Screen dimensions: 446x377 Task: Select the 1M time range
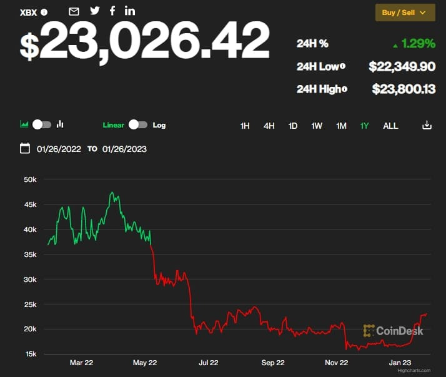(x=341, y=126)
